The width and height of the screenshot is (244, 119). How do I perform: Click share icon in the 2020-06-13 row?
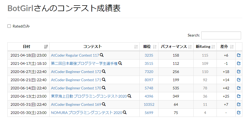pyautogui.click(x=239, y=96)
